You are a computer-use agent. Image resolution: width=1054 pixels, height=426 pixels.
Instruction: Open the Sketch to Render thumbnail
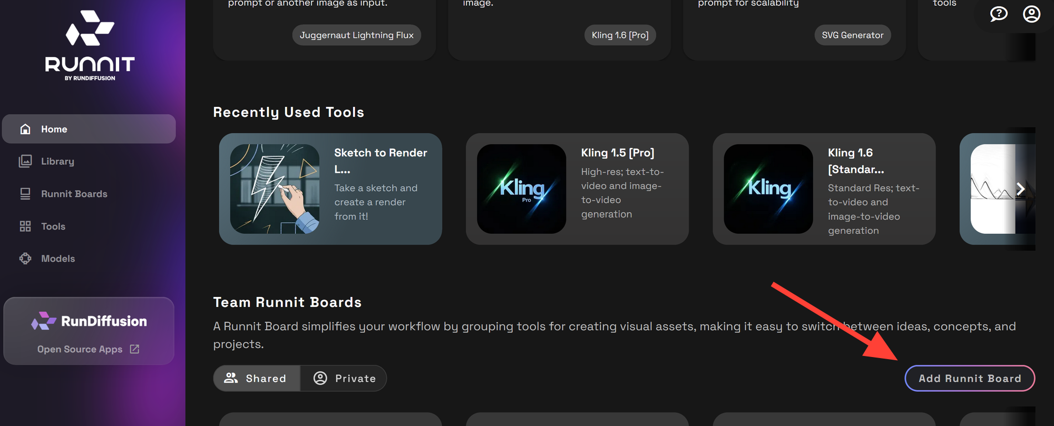[275, 189]
